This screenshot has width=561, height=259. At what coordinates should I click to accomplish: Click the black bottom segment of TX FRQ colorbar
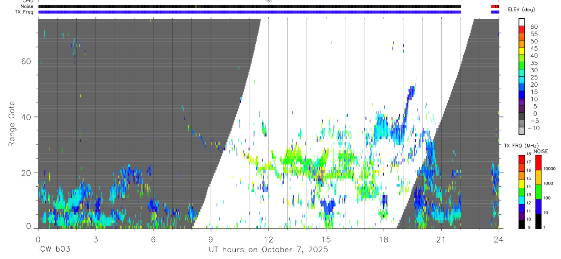[522, 224]
